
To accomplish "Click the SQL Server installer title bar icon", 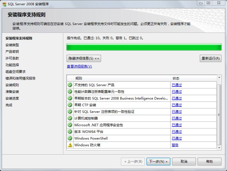I will tap(4, 4).
